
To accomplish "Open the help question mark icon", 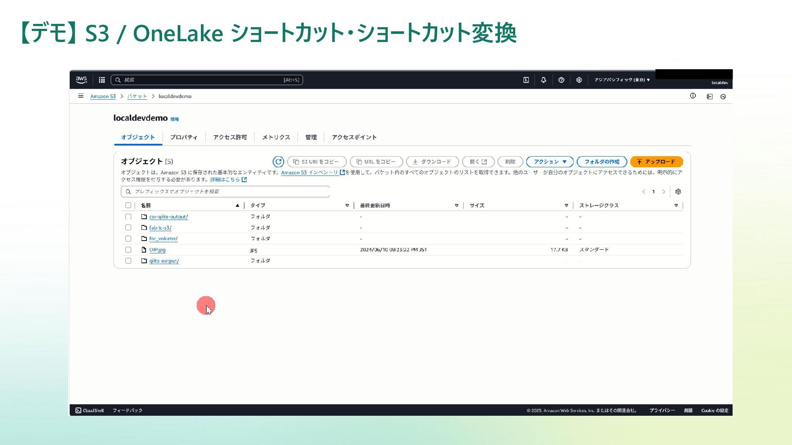I will (561, 80).
